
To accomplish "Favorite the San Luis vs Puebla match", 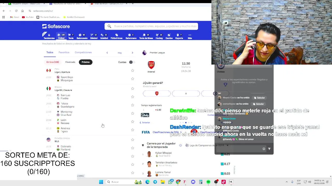I will coord(133,97).
